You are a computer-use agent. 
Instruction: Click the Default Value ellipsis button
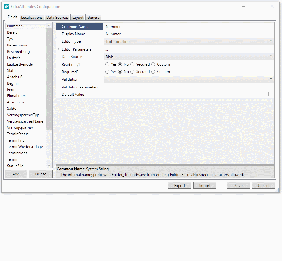point(271,94)
